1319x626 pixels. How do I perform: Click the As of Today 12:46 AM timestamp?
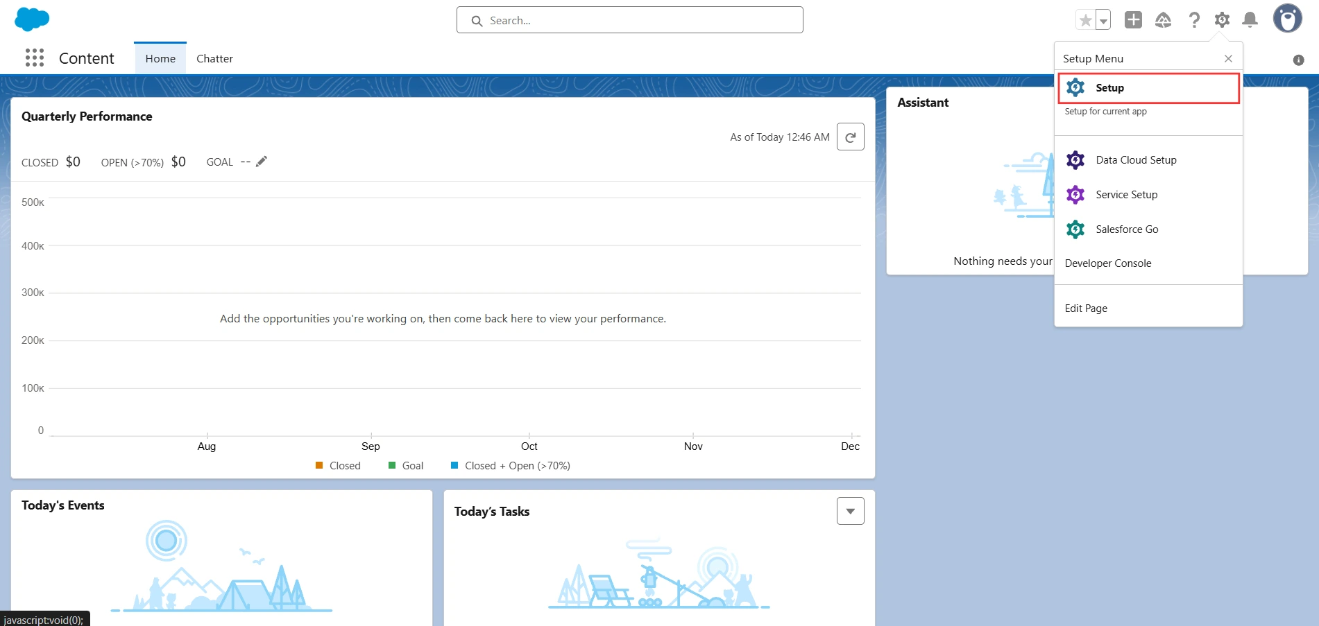(780, 137)
